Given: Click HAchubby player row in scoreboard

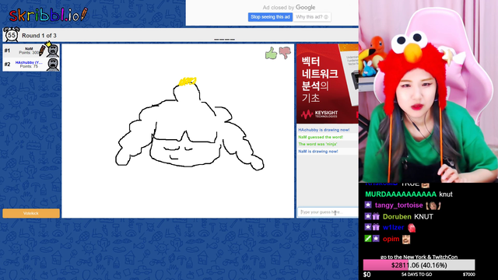Looking at the screenshot, I should (31, 65).
